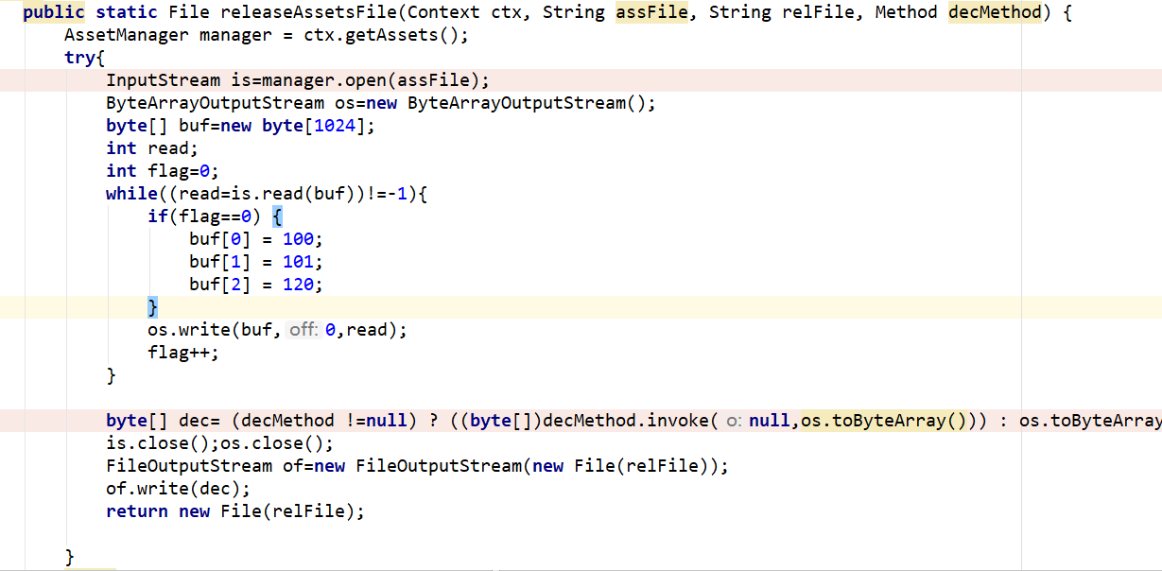Click 'InputStream' type on highlighted line

tap(163, 80)
